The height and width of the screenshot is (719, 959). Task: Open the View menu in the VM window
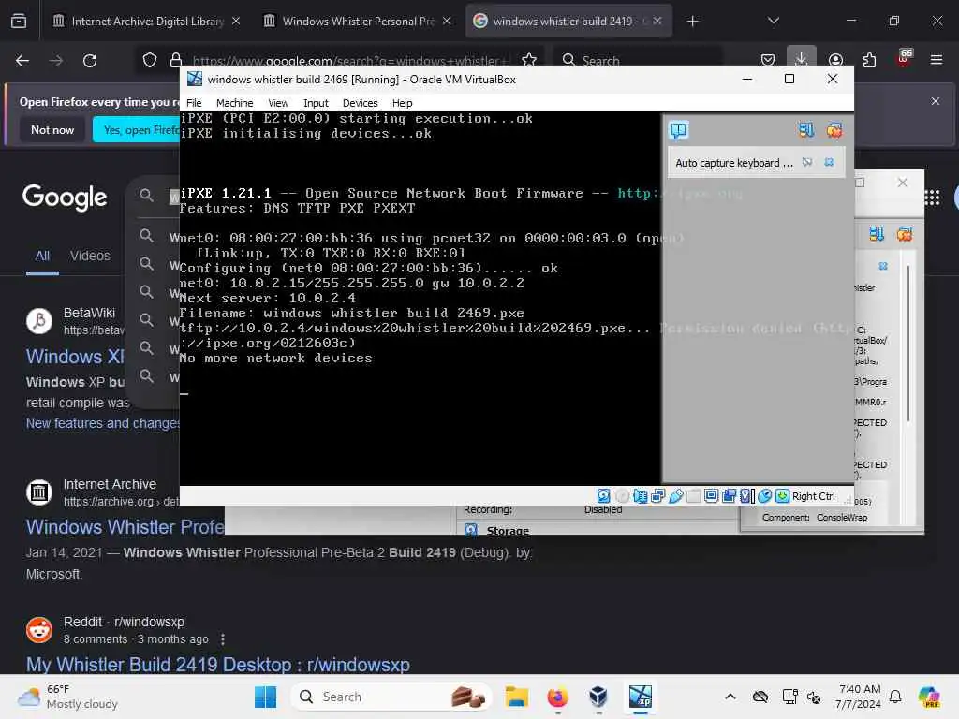pyautogui.click(x=277, y=103)
